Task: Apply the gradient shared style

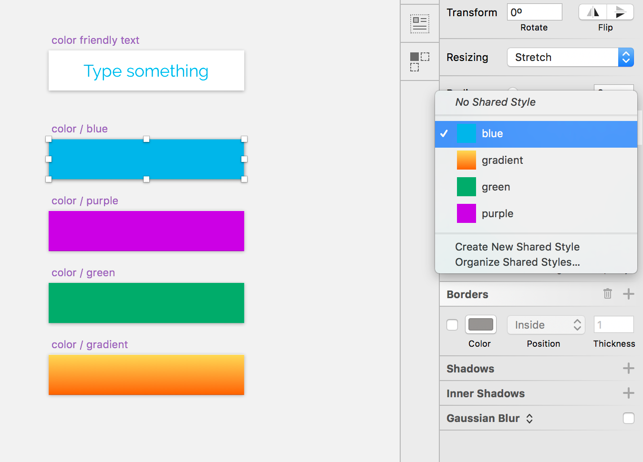Action: point(502,160)
